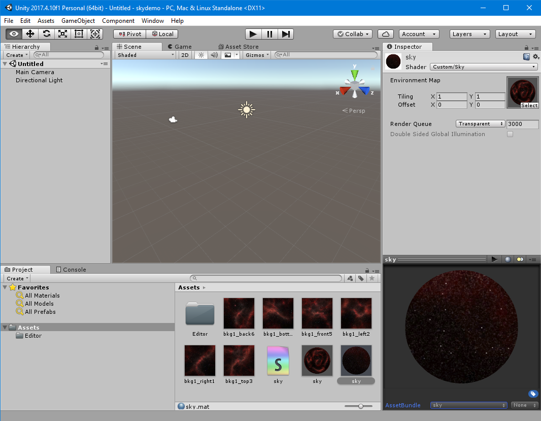This screenshot has height=421, width=541.
Task: Open the Layout dropdown
Action: tap(516, 34)
